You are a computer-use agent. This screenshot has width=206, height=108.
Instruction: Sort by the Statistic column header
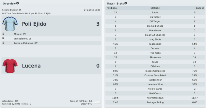(x=155, y=8)
